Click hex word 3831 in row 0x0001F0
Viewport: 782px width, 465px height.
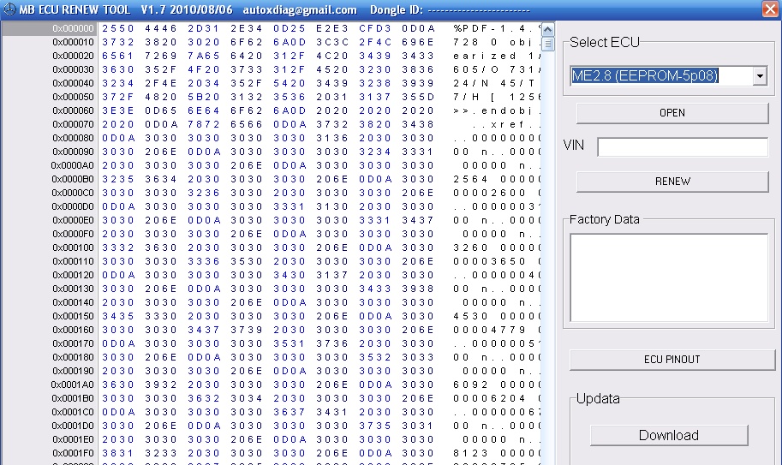point(118,454)
